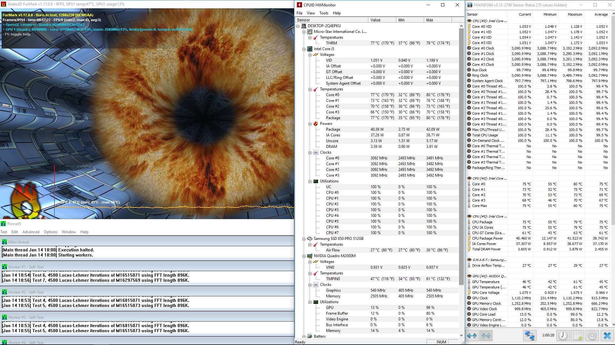Click HWiNFO clock reset timer icon
This screenshot has width=615, height=345.
563,336
